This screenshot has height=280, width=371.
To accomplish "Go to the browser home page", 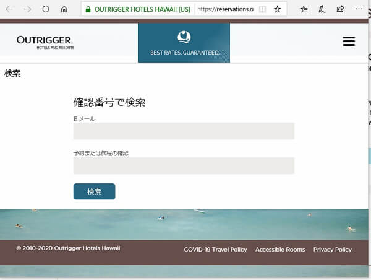I will [64, 9].
